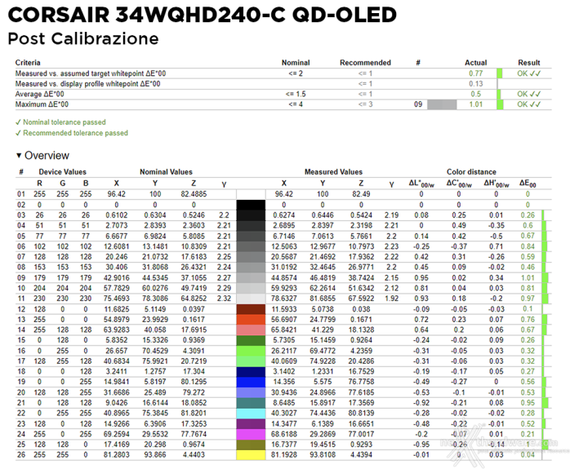Select the pink swatch in row 14
Viewport: 570px width, 469px height.
pos(251,330)
